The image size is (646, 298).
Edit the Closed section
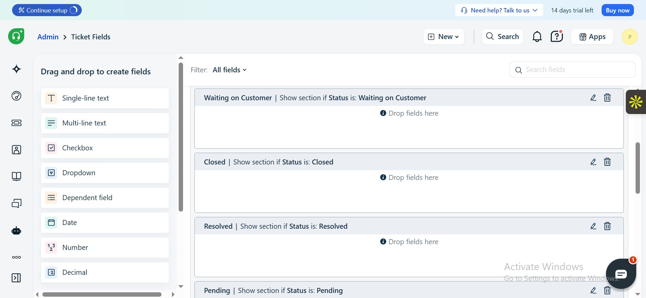coord(594,162)
